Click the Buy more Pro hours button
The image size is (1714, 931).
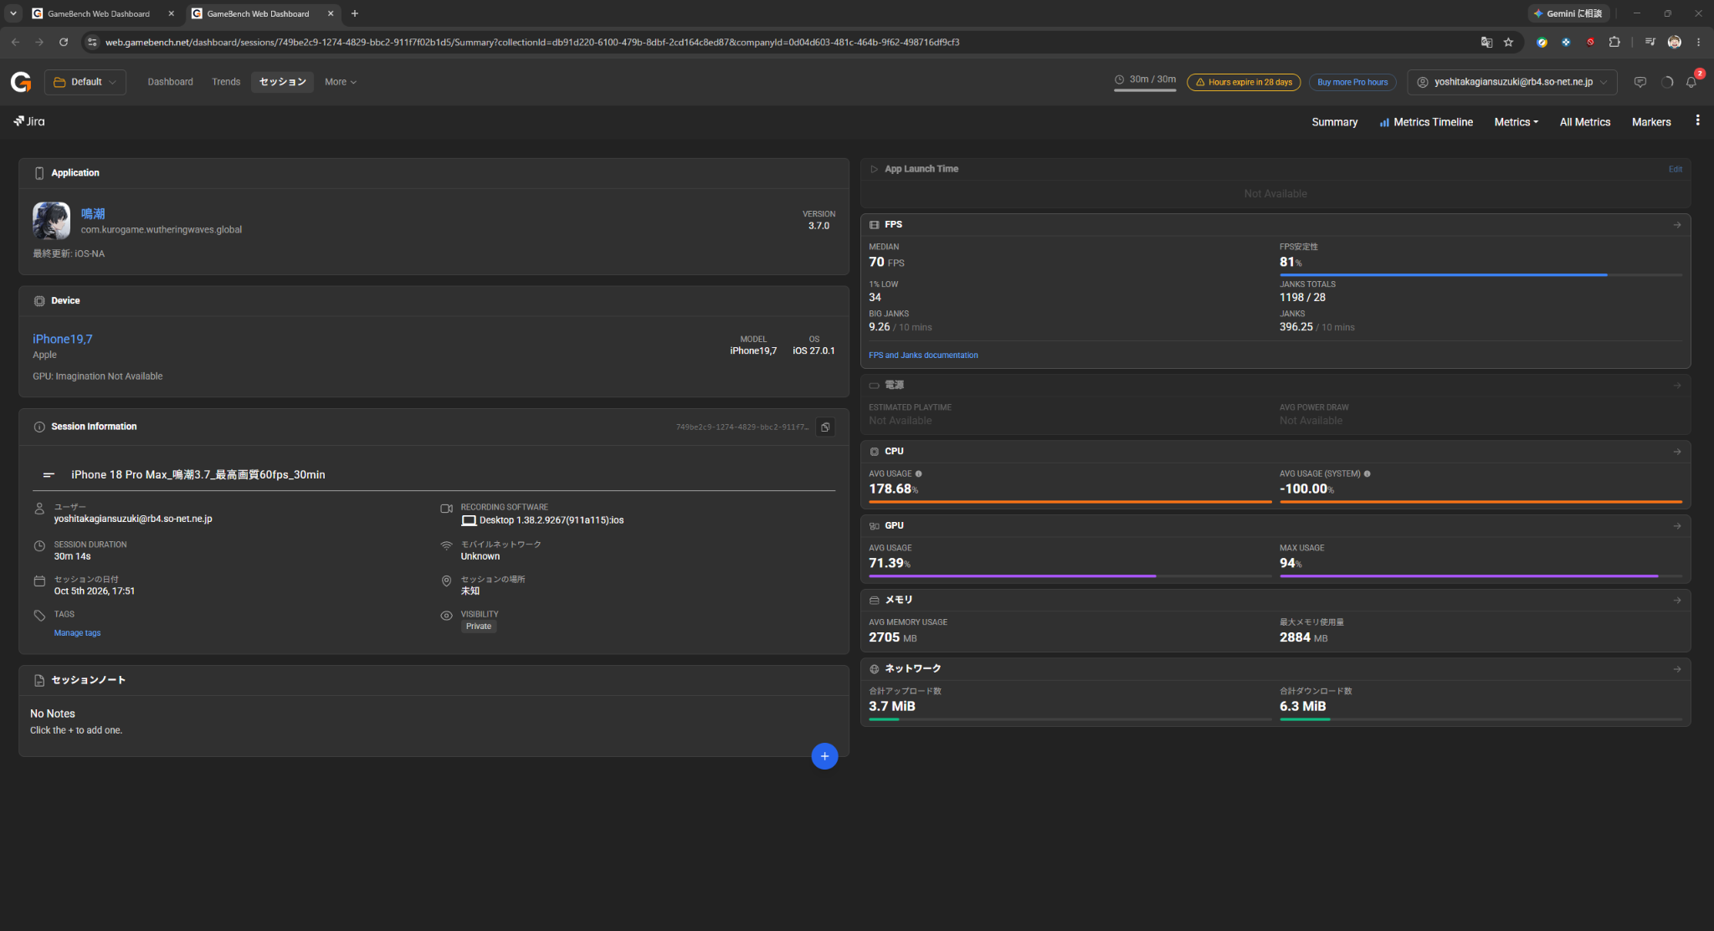[x=1352, y=82]
